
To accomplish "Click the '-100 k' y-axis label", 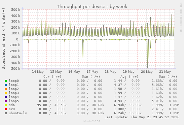I will coord(15,45).
